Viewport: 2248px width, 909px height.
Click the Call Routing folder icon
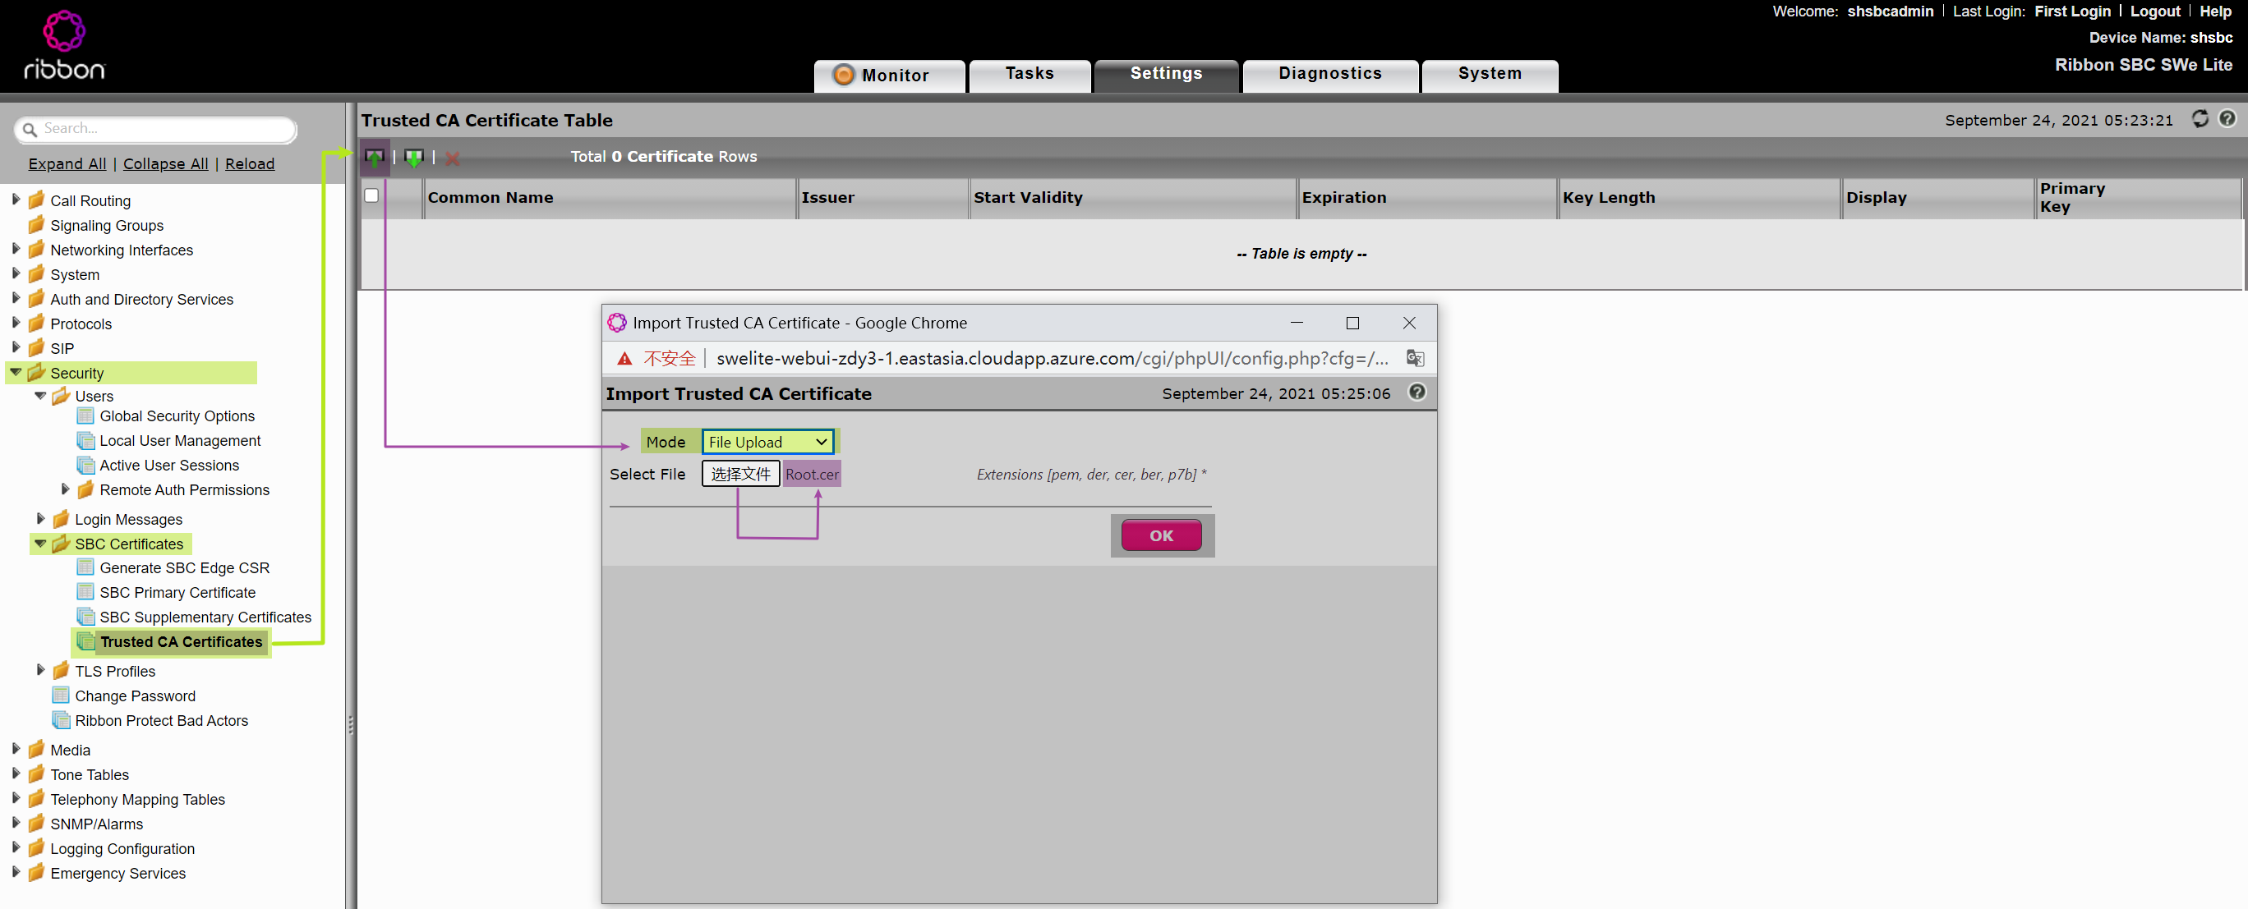[36, 200]
